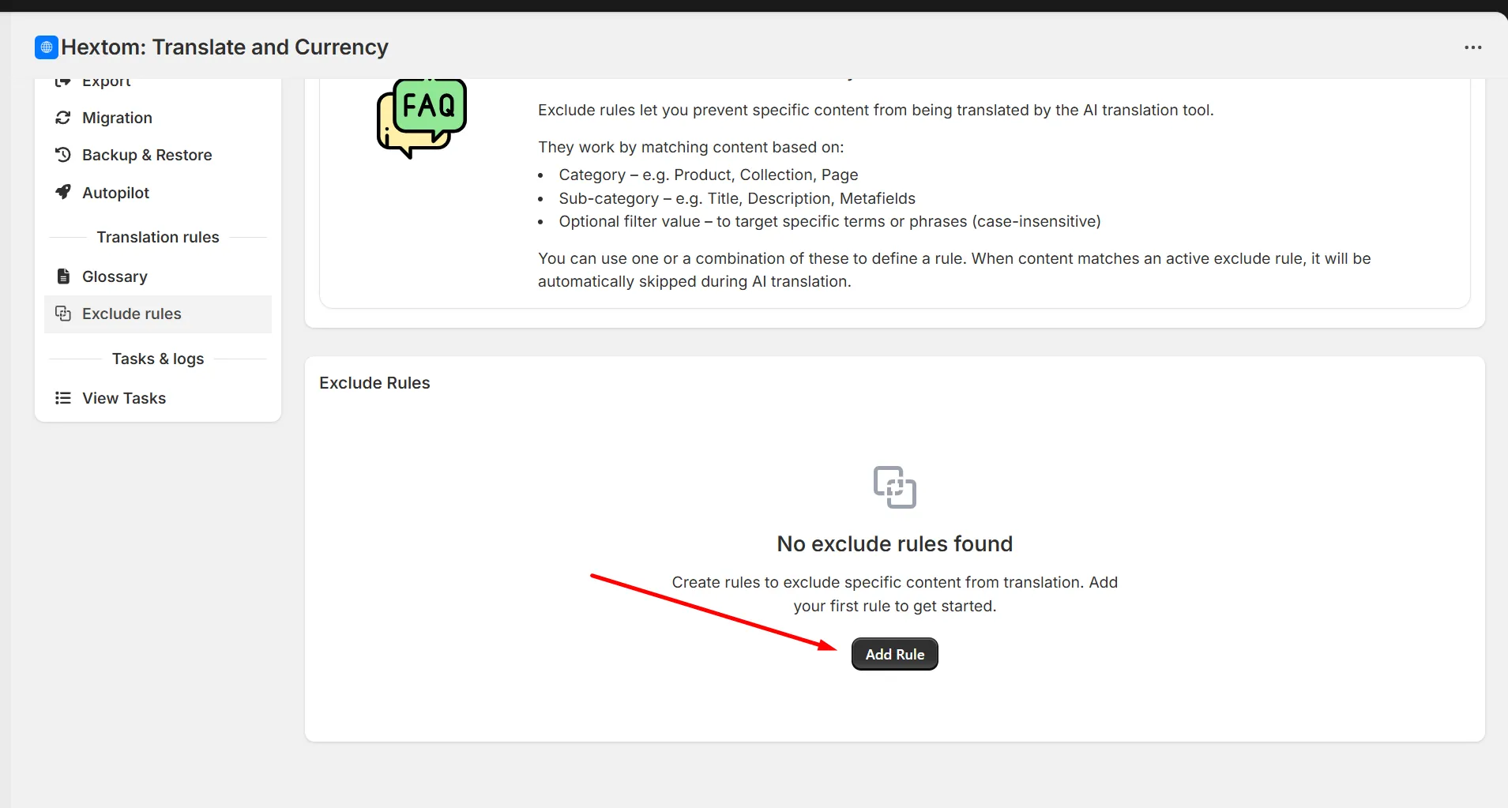Click the Hextom globe app icon
This screenshot has width=1508, height=808.
click(x=47, y=47)
